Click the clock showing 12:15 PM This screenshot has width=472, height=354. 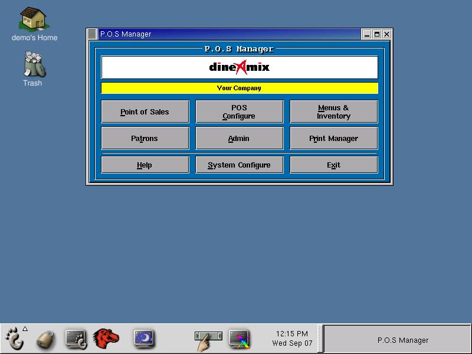[291, 338]
